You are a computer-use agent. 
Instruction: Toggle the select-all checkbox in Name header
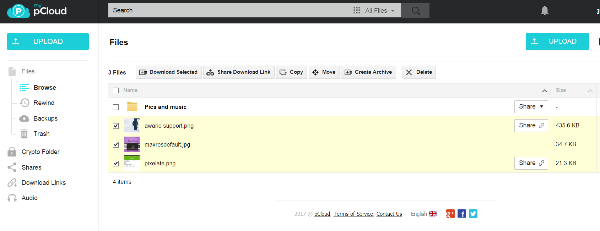116,90
